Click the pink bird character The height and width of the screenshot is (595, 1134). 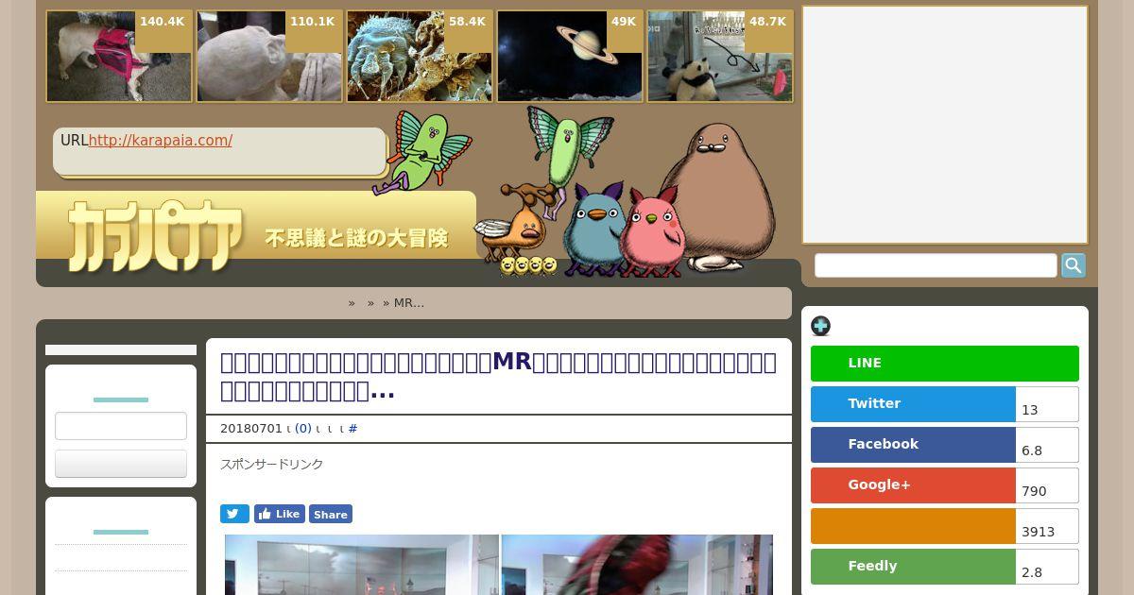point(654,232)
